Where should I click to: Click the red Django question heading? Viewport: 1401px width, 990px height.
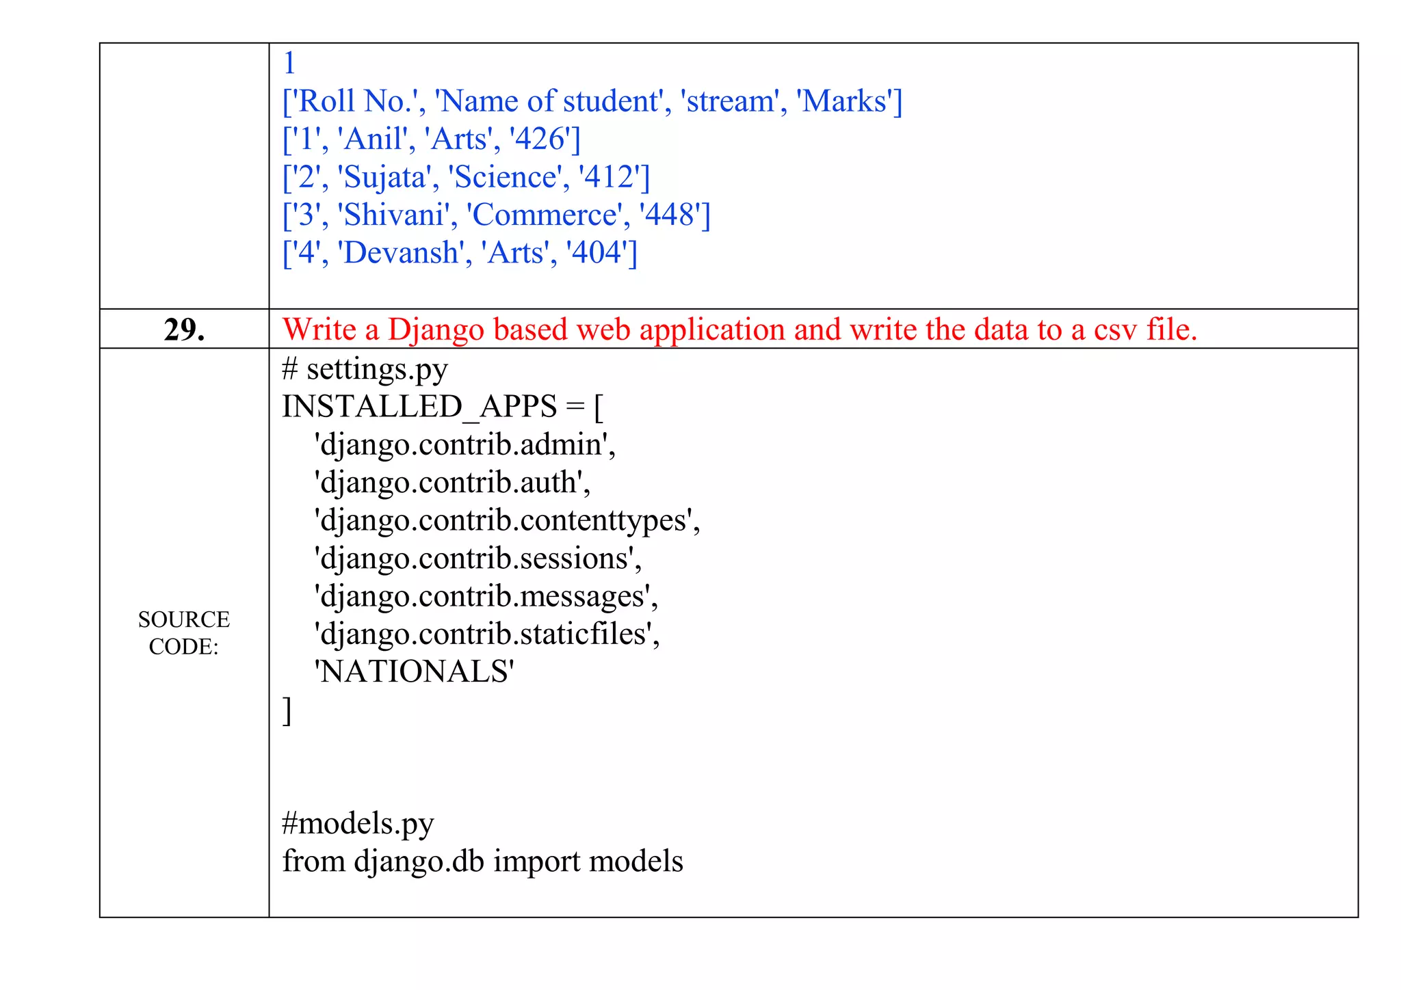point(739,330)
